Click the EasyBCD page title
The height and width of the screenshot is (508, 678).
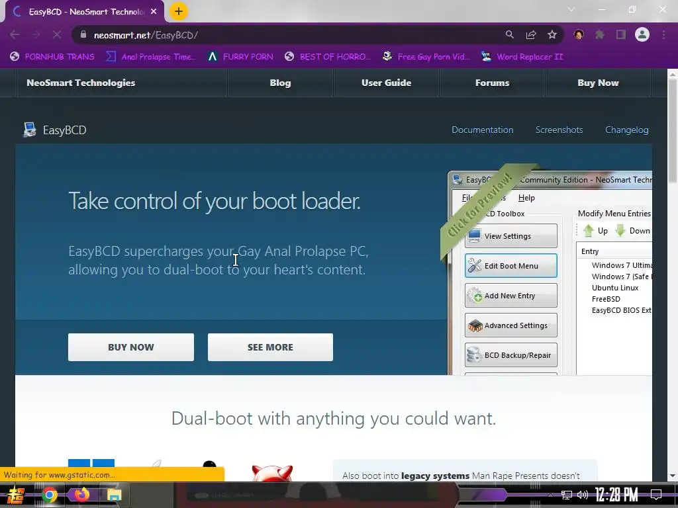click(64, 130)
